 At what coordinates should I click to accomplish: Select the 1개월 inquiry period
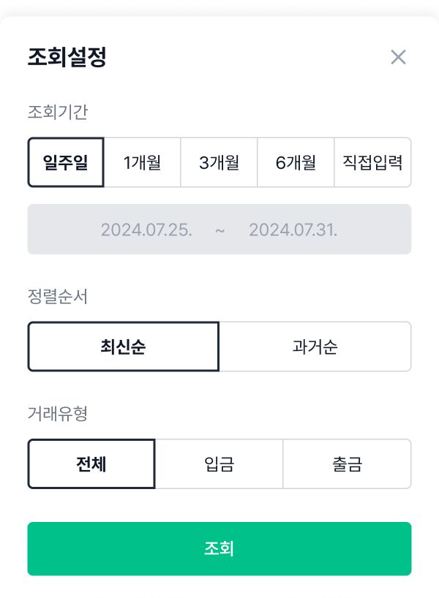[142, 162]
